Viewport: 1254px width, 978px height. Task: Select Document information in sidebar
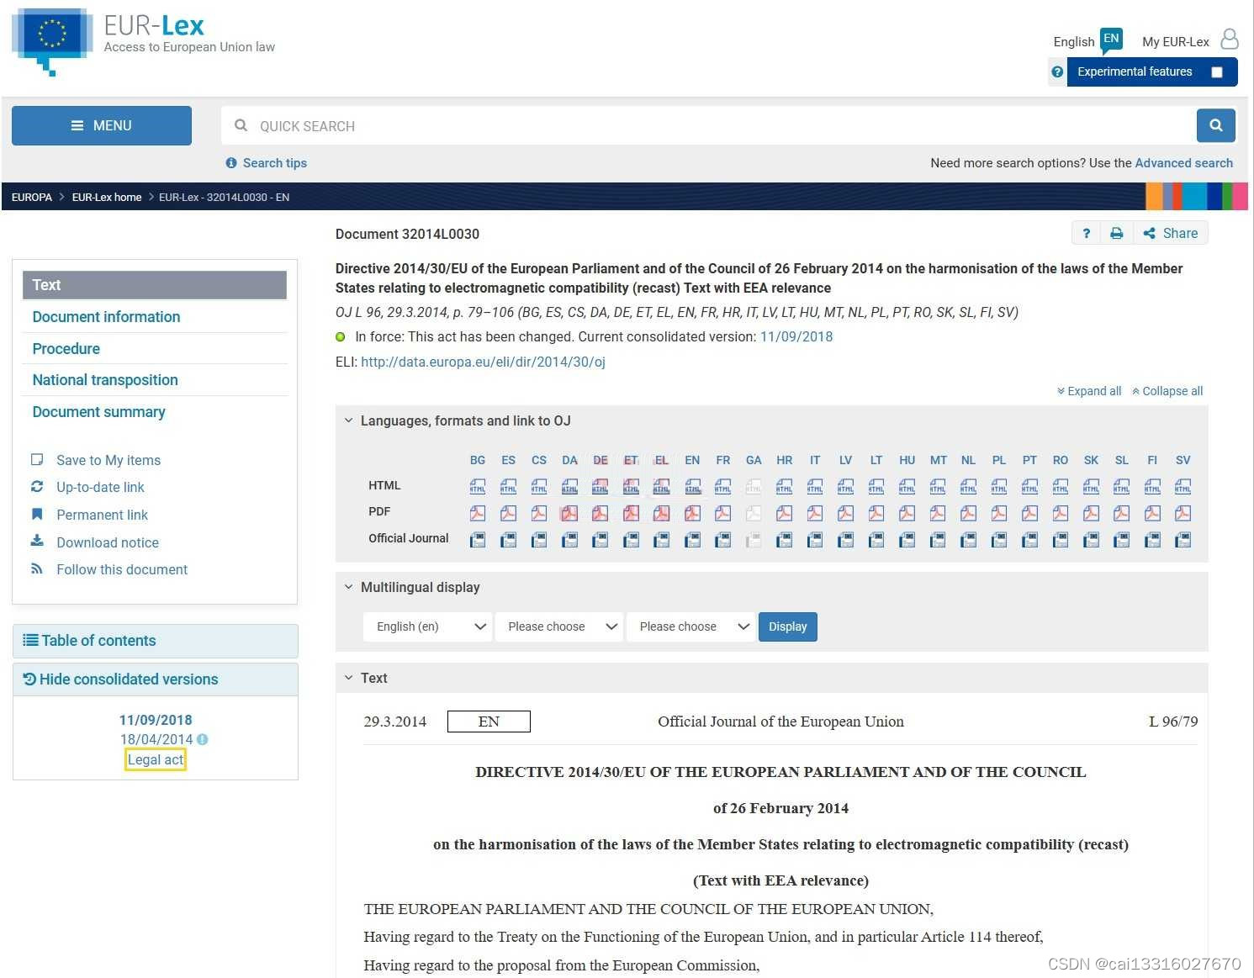[x=106, y=317]
